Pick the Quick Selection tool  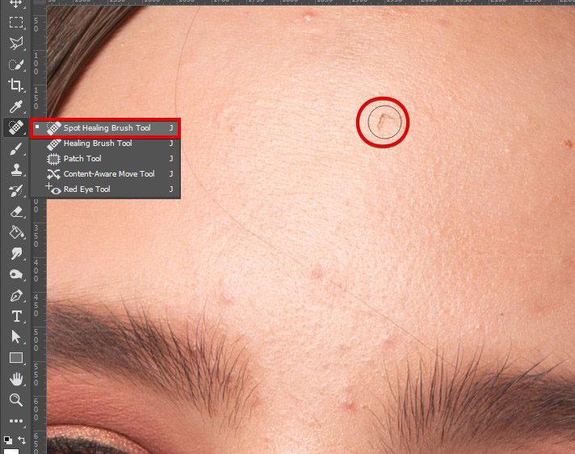coord(15,65)
